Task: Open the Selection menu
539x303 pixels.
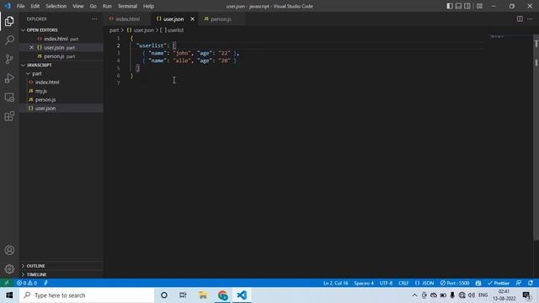Action: coord(56,6)
